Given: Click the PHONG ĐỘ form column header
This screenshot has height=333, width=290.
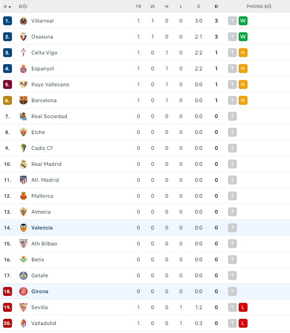Looking at the screenshot, I should [x=259, y=7].
